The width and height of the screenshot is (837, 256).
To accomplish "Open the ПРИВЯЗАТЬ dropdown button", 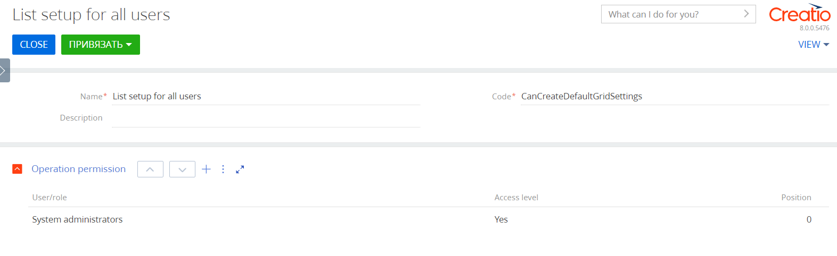I will pos(101,45).
